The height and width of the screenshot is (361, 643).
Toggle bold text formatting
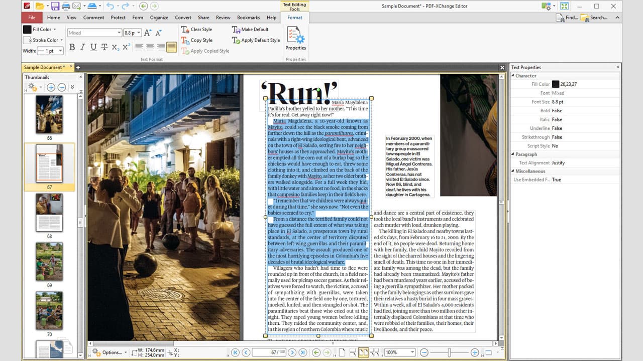[x=72, y=47]
